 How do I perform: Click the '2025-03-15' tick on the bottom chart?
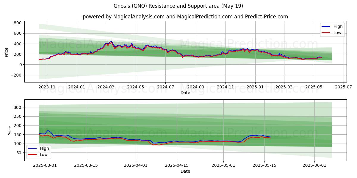pyautogui.click(x=86, y=166)
